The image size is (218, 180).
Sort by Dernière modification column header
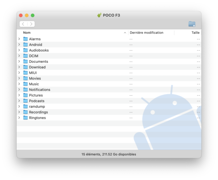pos(146,33)
